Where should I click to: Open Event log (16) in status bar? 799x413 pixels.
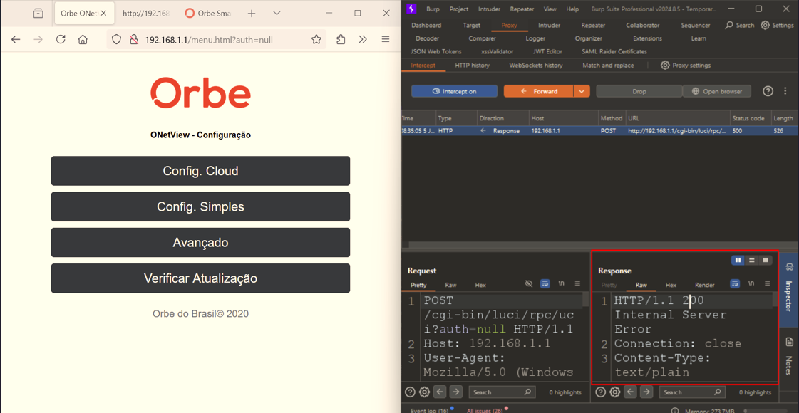click(x=431, y=410)
